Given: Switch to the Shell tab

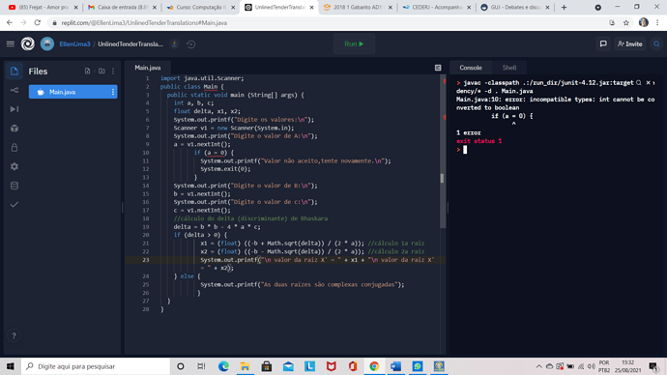Looking at the screenshot, I should click(x=508, y=68).
